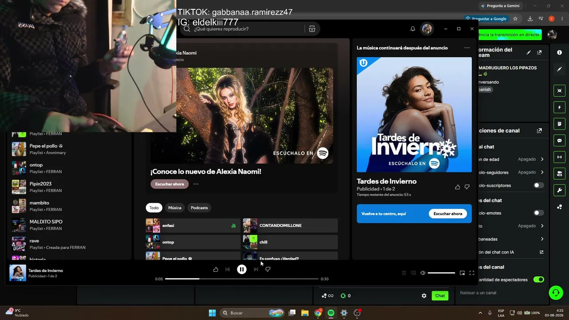
Task: Open Kick chat settings gear
Action: pos(424,296)
